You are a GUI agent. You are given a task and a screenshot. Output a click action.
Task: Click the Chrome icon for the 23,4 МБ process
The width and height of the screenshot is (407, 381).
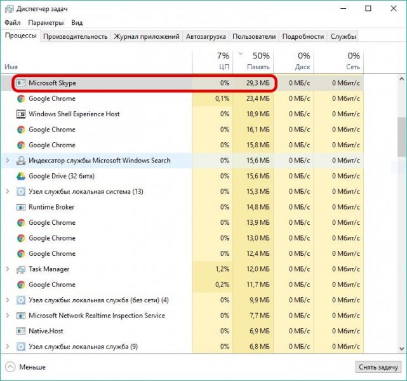(21, 98)
